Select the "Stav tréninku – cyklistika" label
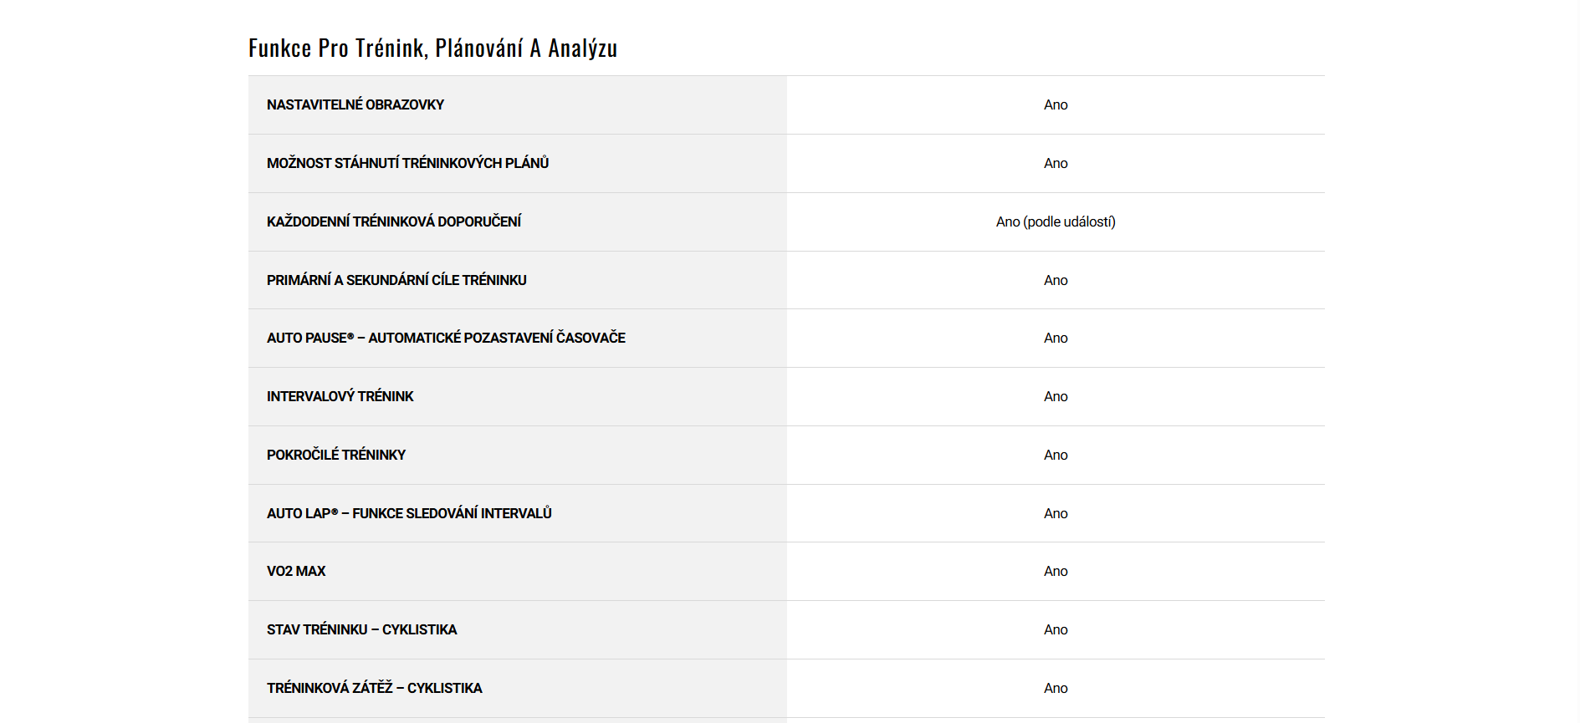This screenshot has height=723, width=1580. tap(361, 630)
